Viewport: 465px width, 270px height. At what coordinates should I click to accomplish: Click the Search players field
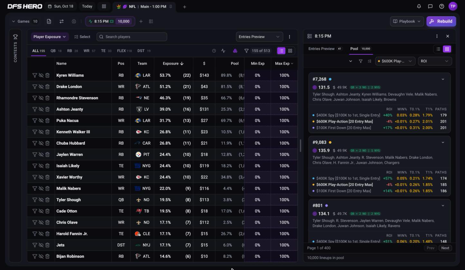click(x=132, y=37)
